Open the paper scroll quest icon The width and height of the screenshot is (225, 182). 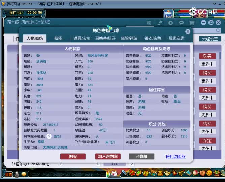(167, 173)
